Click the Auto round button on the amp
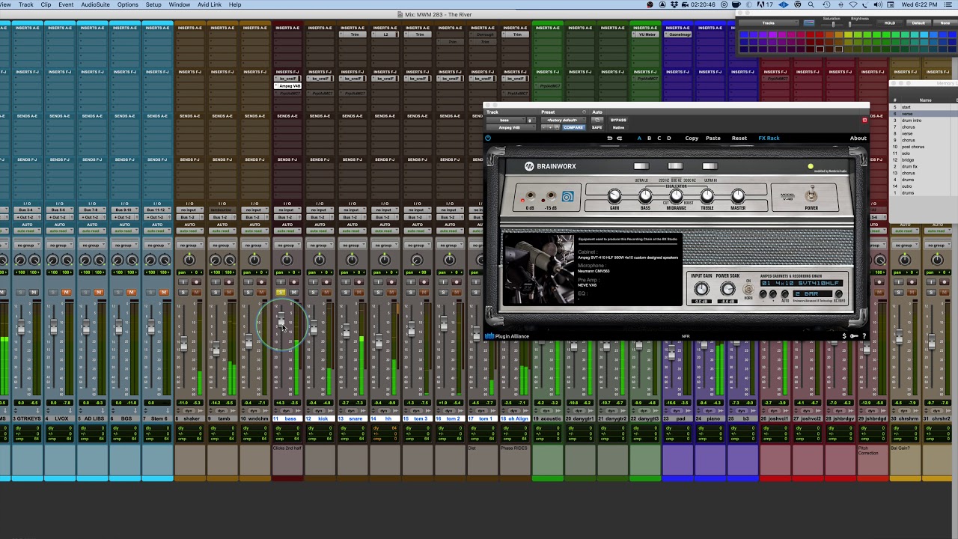Viewport: 958px width, 539px height. point(784,294)
